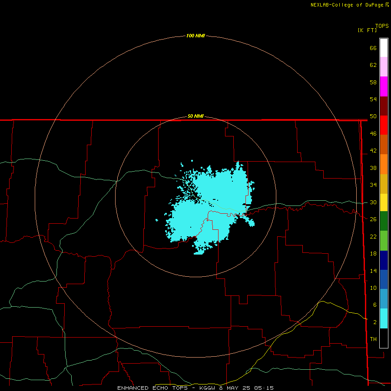Click the white swatch at 66 kft
The width and height of the screenshot is (391, 391).
[384, 48]
